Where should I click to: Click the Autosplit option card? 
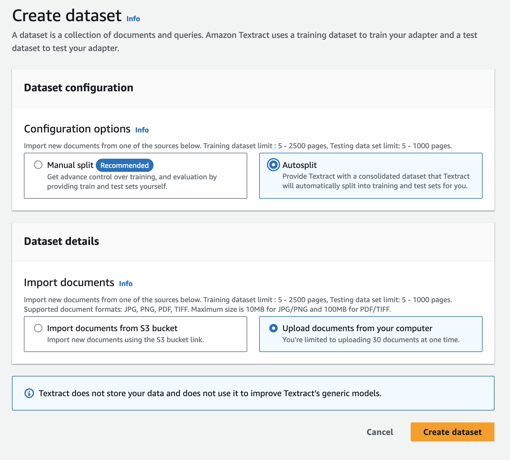[x=371, y=175]
